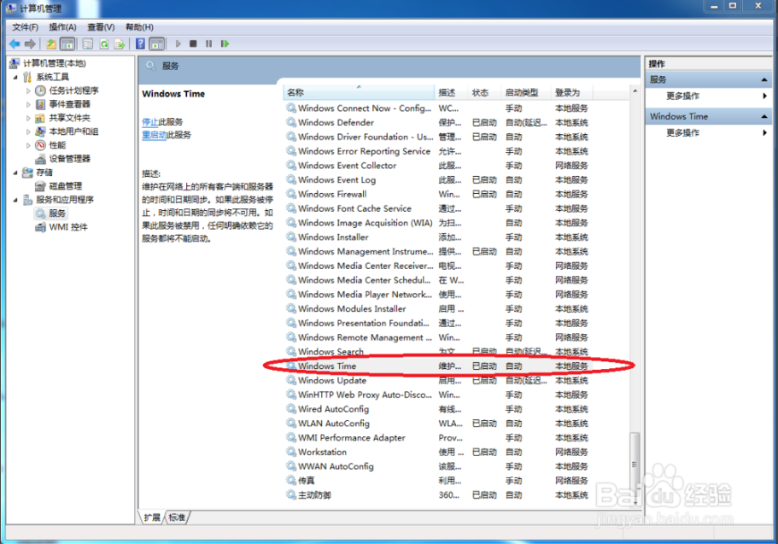Select 事件查看器 in the tree
The width and height of the screenshot is (778, 544).
coord(69,104)
